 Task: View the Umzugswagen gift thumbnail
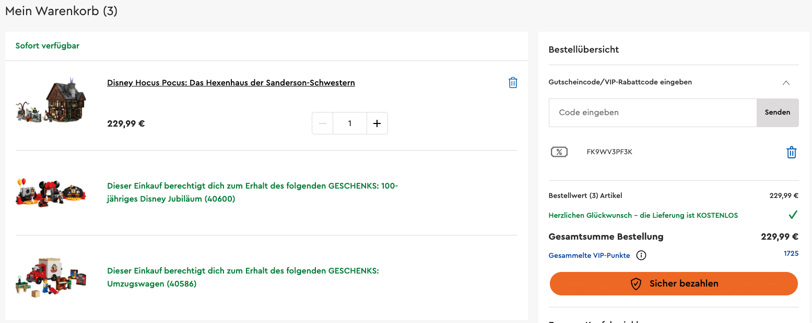[51, 277]
